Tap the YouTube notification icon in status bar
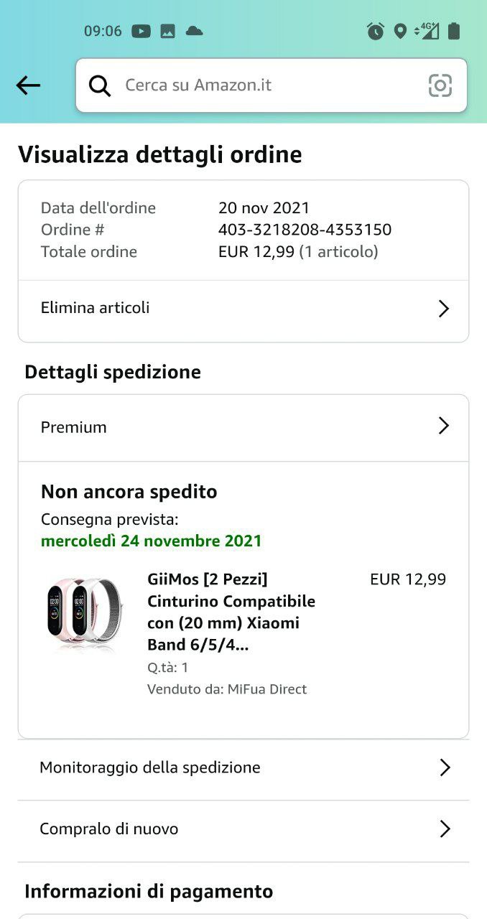Image resolution: width=487 pixels, height=919 pixels. [x=142, y=31]
